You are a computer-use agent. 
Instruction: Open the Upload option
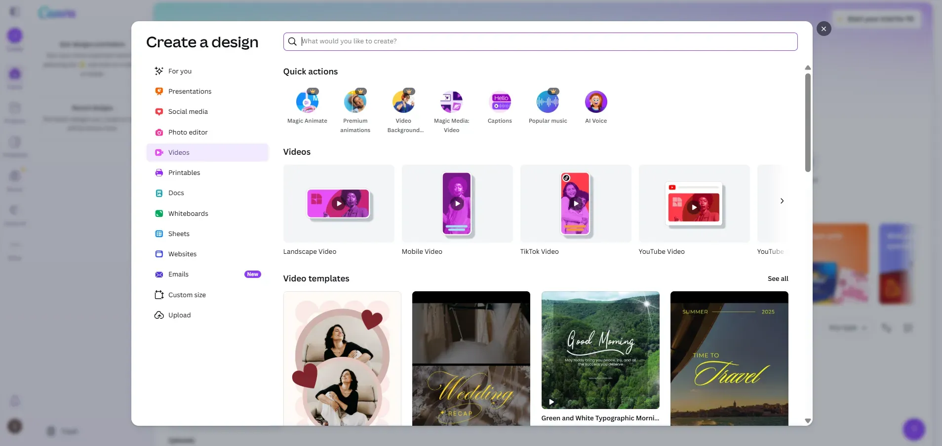point(179,315)
